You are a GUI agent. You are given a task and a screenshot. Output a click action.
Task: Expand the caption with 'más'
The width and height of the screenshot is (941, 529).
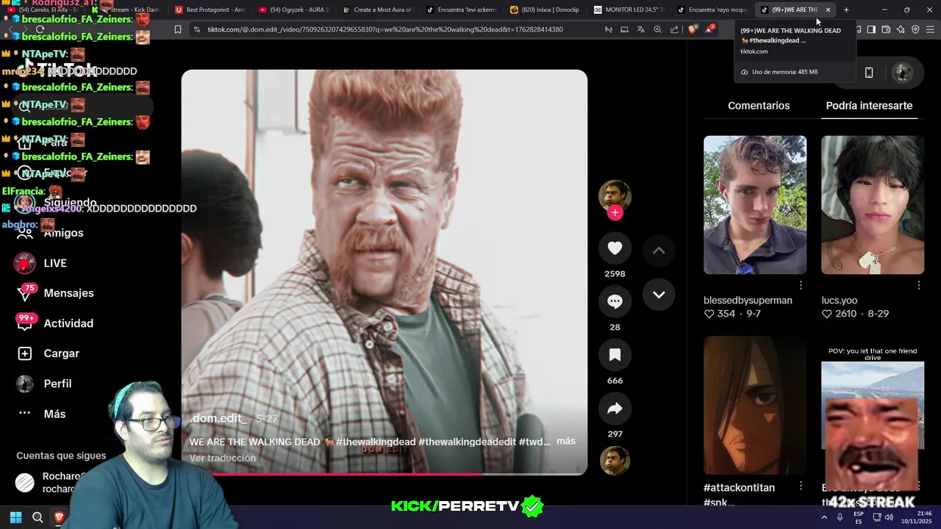coord(566,441)
